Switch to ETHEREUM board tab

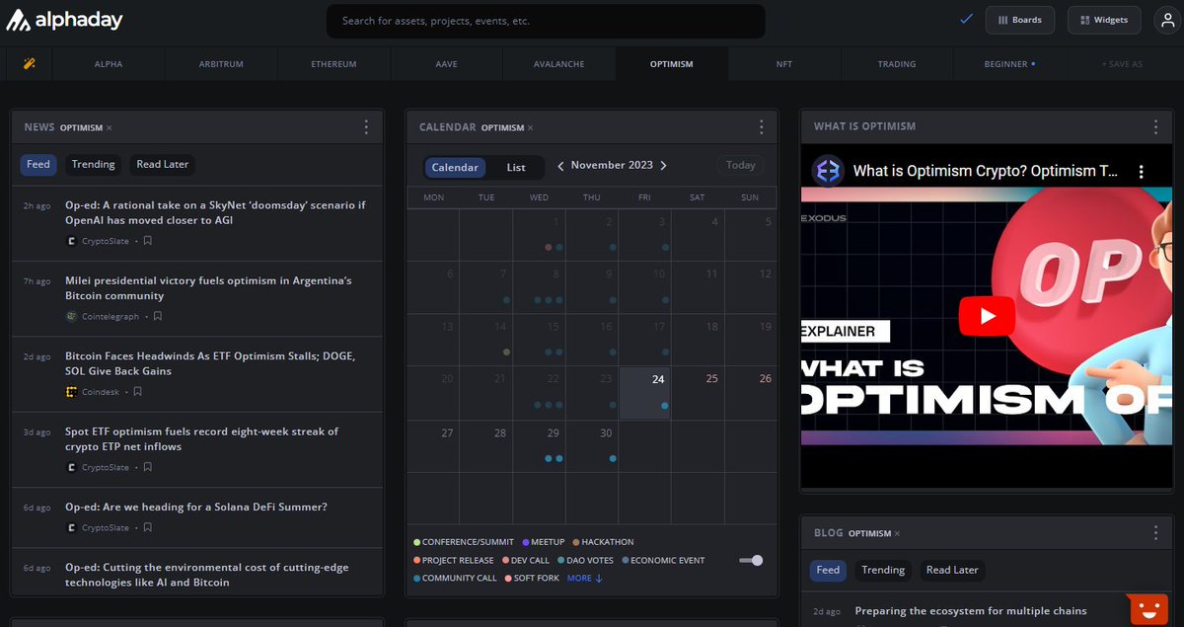pyautogui.click(x=334, y=64)
